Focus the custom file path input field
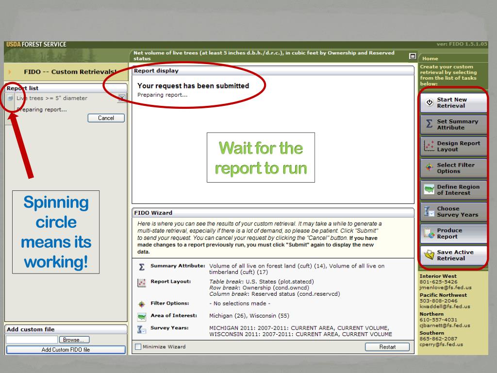The height and width of the screenshot is (373, 497). (x=32, y=339)
